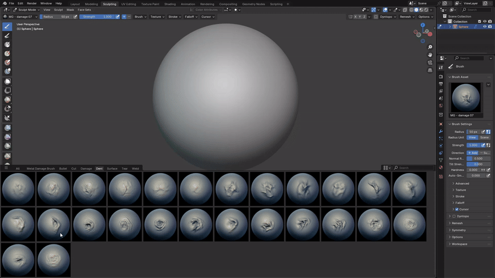
Task: Open the Texture properties checker tab icon
Action: [x=441, y=176]
